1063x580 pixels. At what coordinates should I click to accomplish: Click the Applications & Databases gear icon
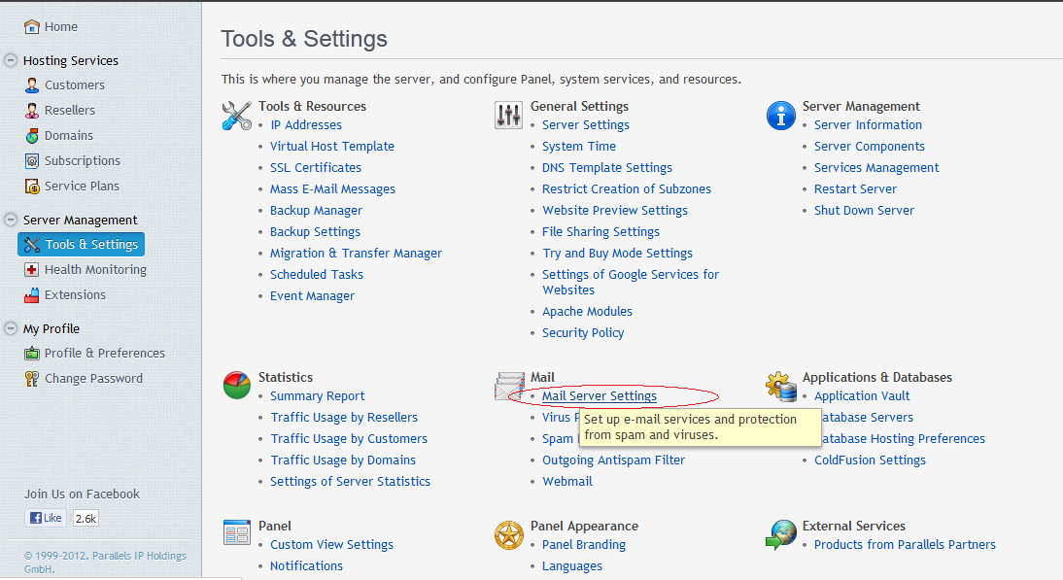coord(780,386)
